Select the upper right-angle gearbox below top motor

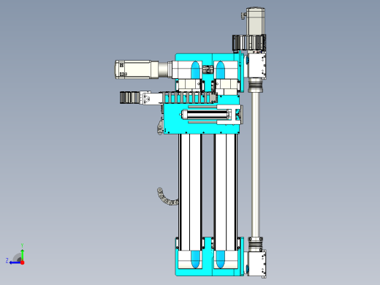click(x=257, y=66)
